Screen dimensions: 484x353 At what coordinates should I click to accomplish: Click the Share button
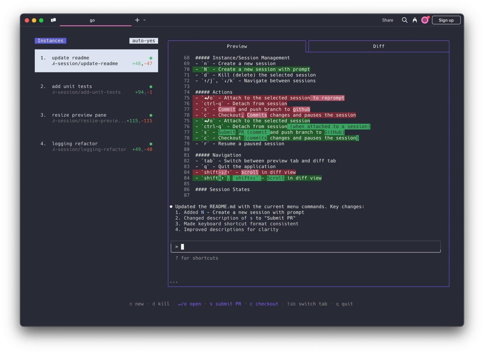point(388,20)
